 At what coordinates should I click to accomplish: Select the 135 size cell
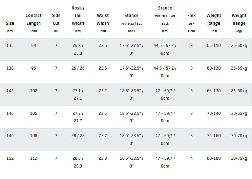coord(10,46)
